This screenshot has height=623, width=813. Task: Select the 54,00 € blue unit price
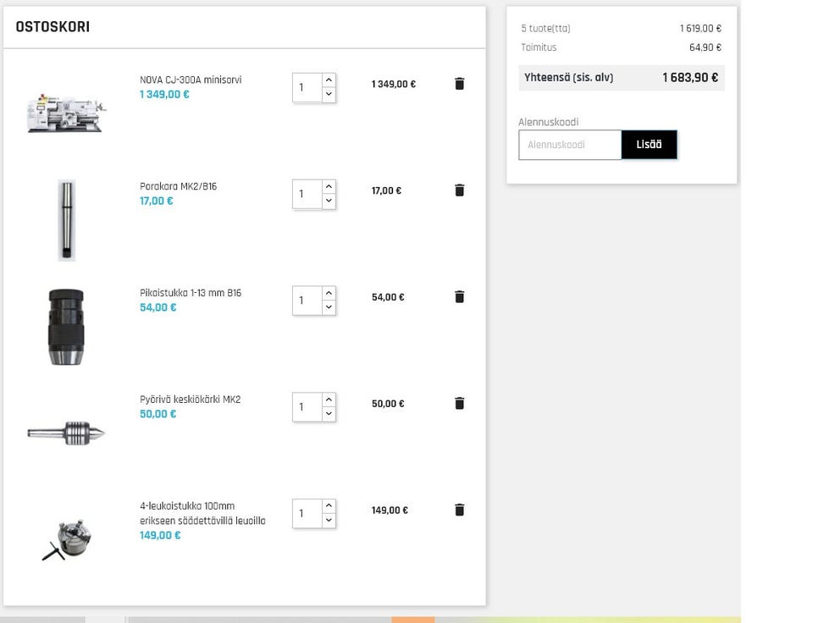pos(158,307)
